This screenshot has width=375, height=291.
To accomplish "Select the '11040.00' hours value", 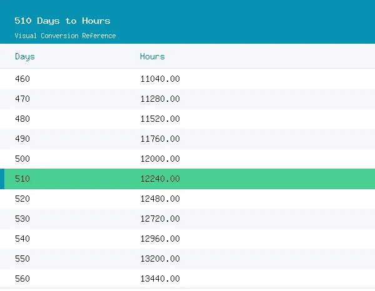I will tap(160, 79).
